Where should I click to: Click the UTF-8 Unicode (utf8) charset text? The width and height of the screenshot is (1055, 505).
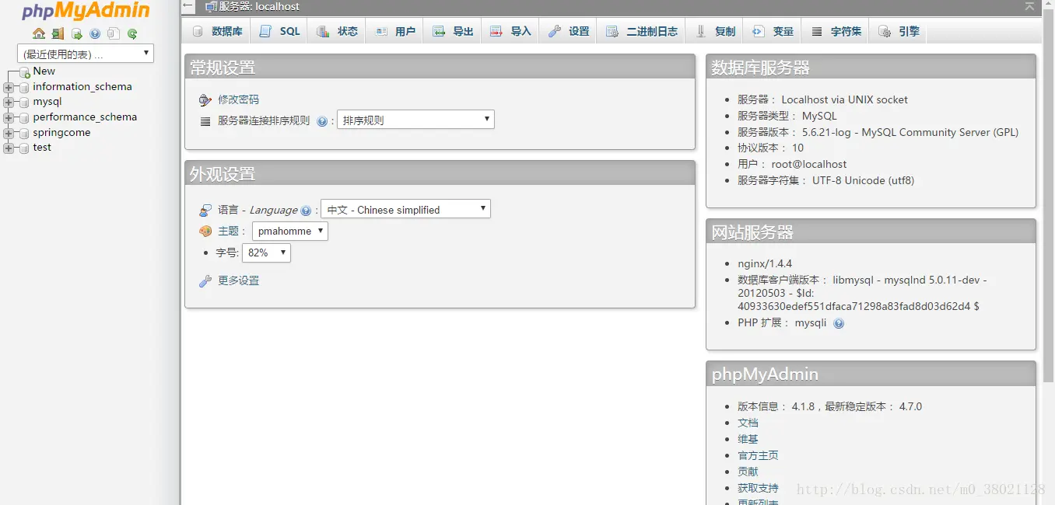pos(864,180)
